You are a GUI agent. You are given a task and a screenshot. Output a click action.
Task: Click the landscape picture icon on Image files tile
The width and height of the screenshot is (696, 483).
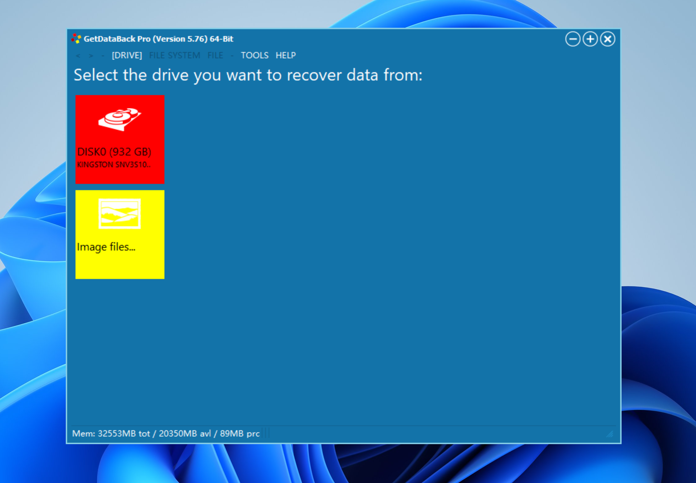pyautogui.click(x=119, y=213)
